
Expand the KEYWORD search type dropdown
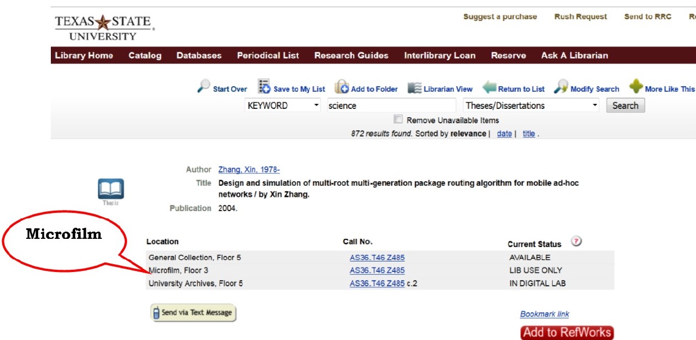[x=282, y=106]
